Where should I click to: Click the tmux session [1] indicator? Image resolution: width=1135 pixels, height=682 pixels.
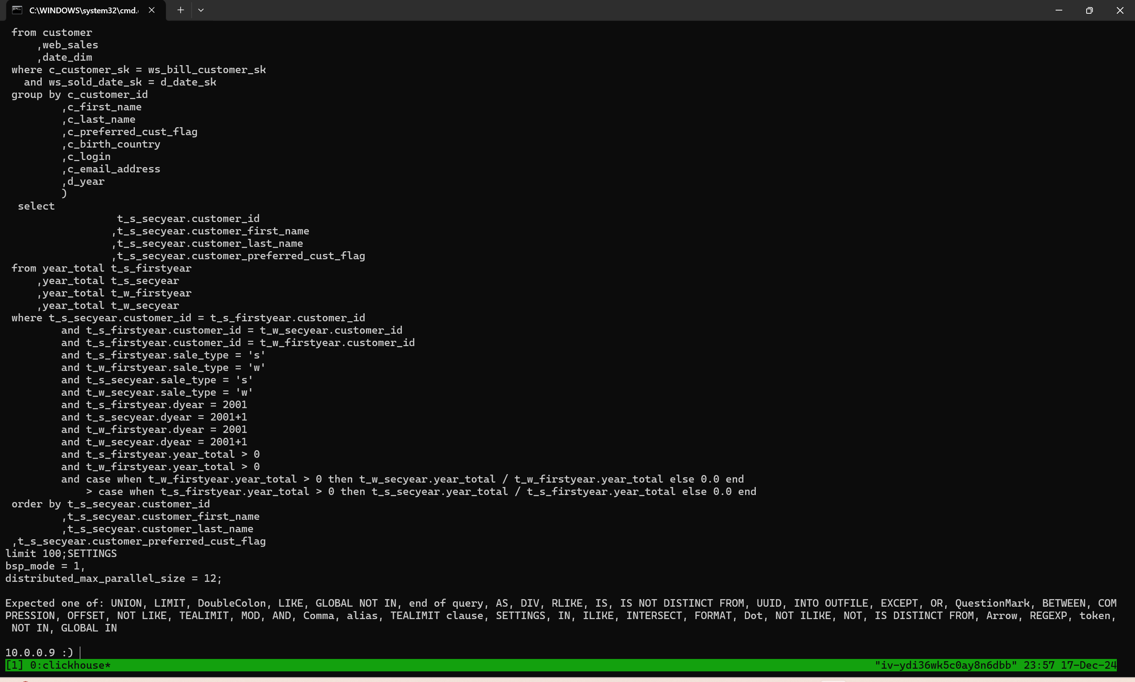click(14, 665)
